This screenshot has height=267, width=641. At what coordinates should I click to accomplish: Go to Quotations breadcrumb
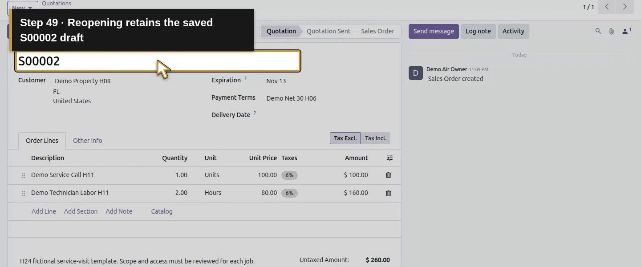point(57,4)
